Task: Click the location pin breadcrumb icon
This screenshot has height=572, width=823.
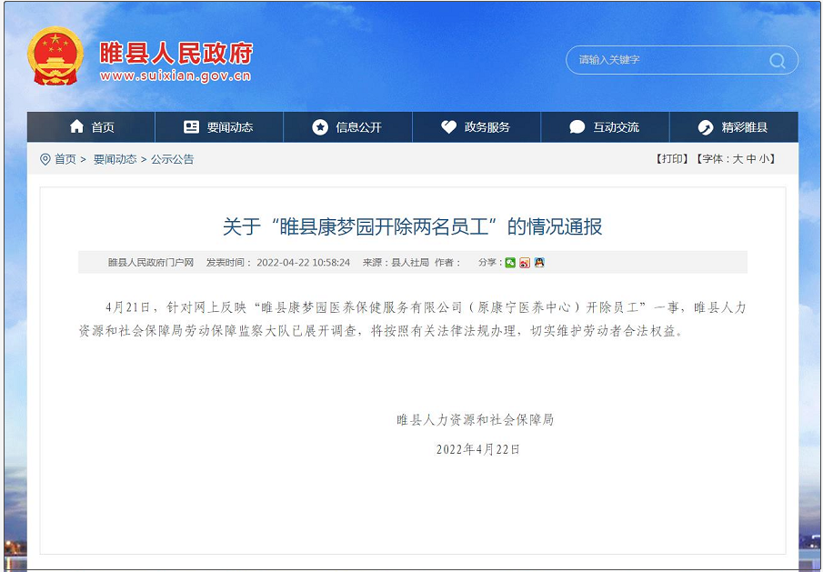Action: coord(45,159)
